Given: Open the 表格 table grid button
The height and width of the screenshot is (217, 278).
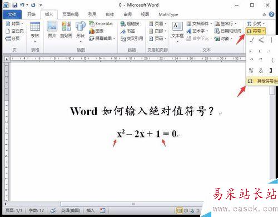Looking at the screenshot, I should coord(35,32).
